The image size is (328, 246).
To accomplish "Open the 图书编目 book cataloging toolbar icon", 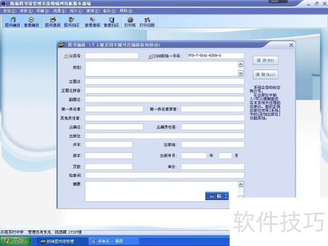I will [12, 22].
